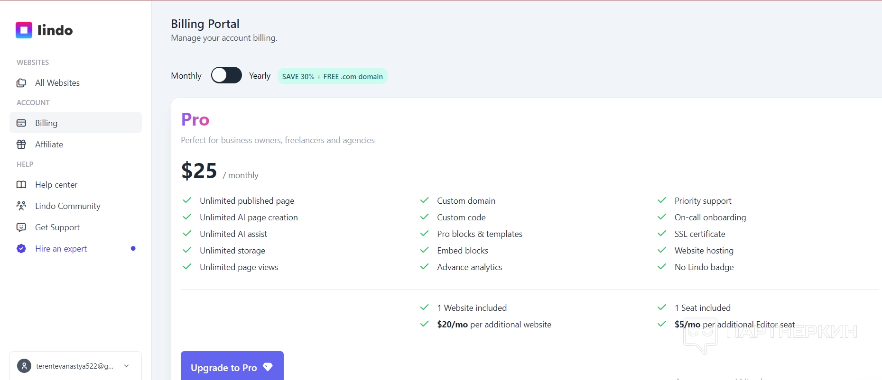Click the Affiliate gift box icon
This screenshot has height=380, width=882.
pos(21,145)
